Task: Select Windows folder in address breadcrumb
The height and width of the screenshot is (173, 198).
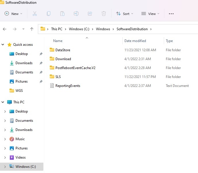Action: 103,29
